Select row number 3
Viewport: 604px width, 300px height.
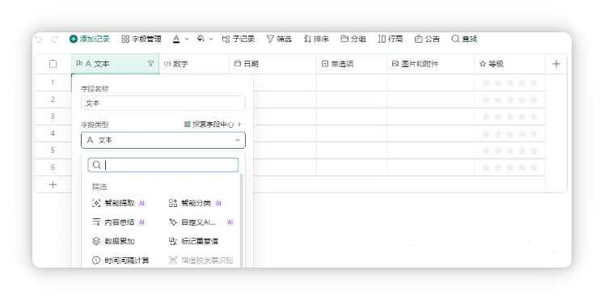(53, 116)
